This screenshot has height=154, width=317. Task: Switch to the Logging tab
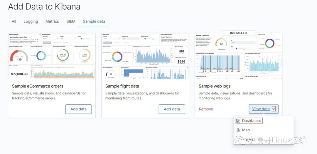click(31, 21)
